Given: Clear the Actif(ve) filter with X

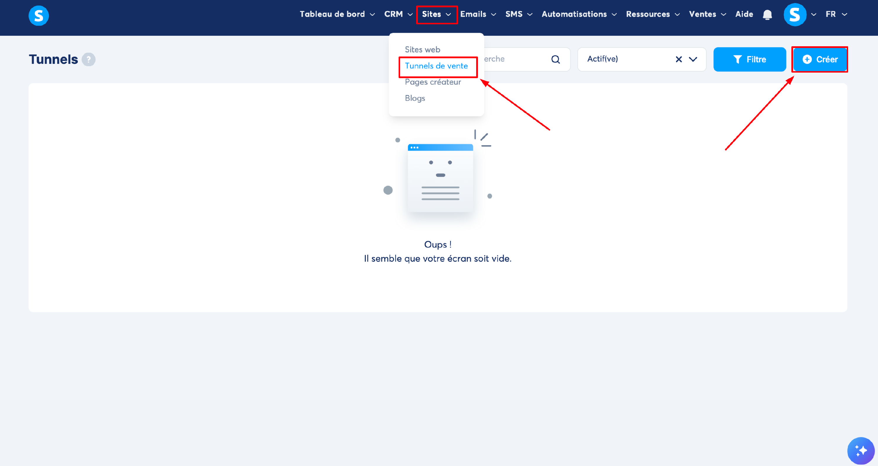Looking at the screenshot, I should (678, 59).
